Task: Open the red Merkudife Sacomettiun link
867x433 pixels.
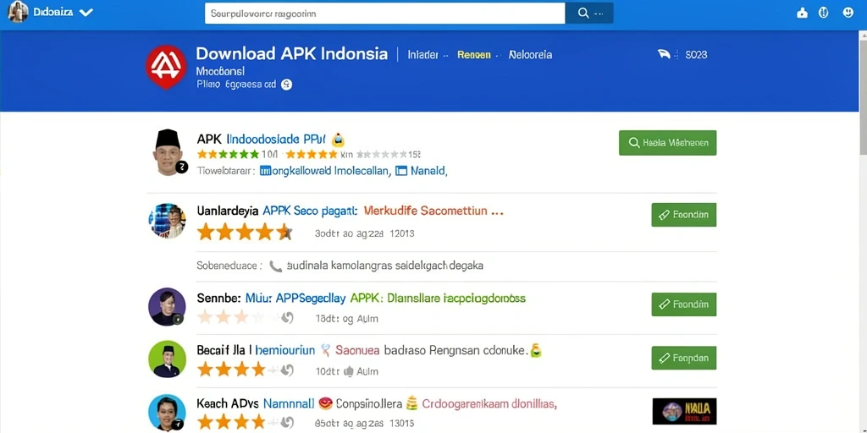Action: [x=434, y=211]
